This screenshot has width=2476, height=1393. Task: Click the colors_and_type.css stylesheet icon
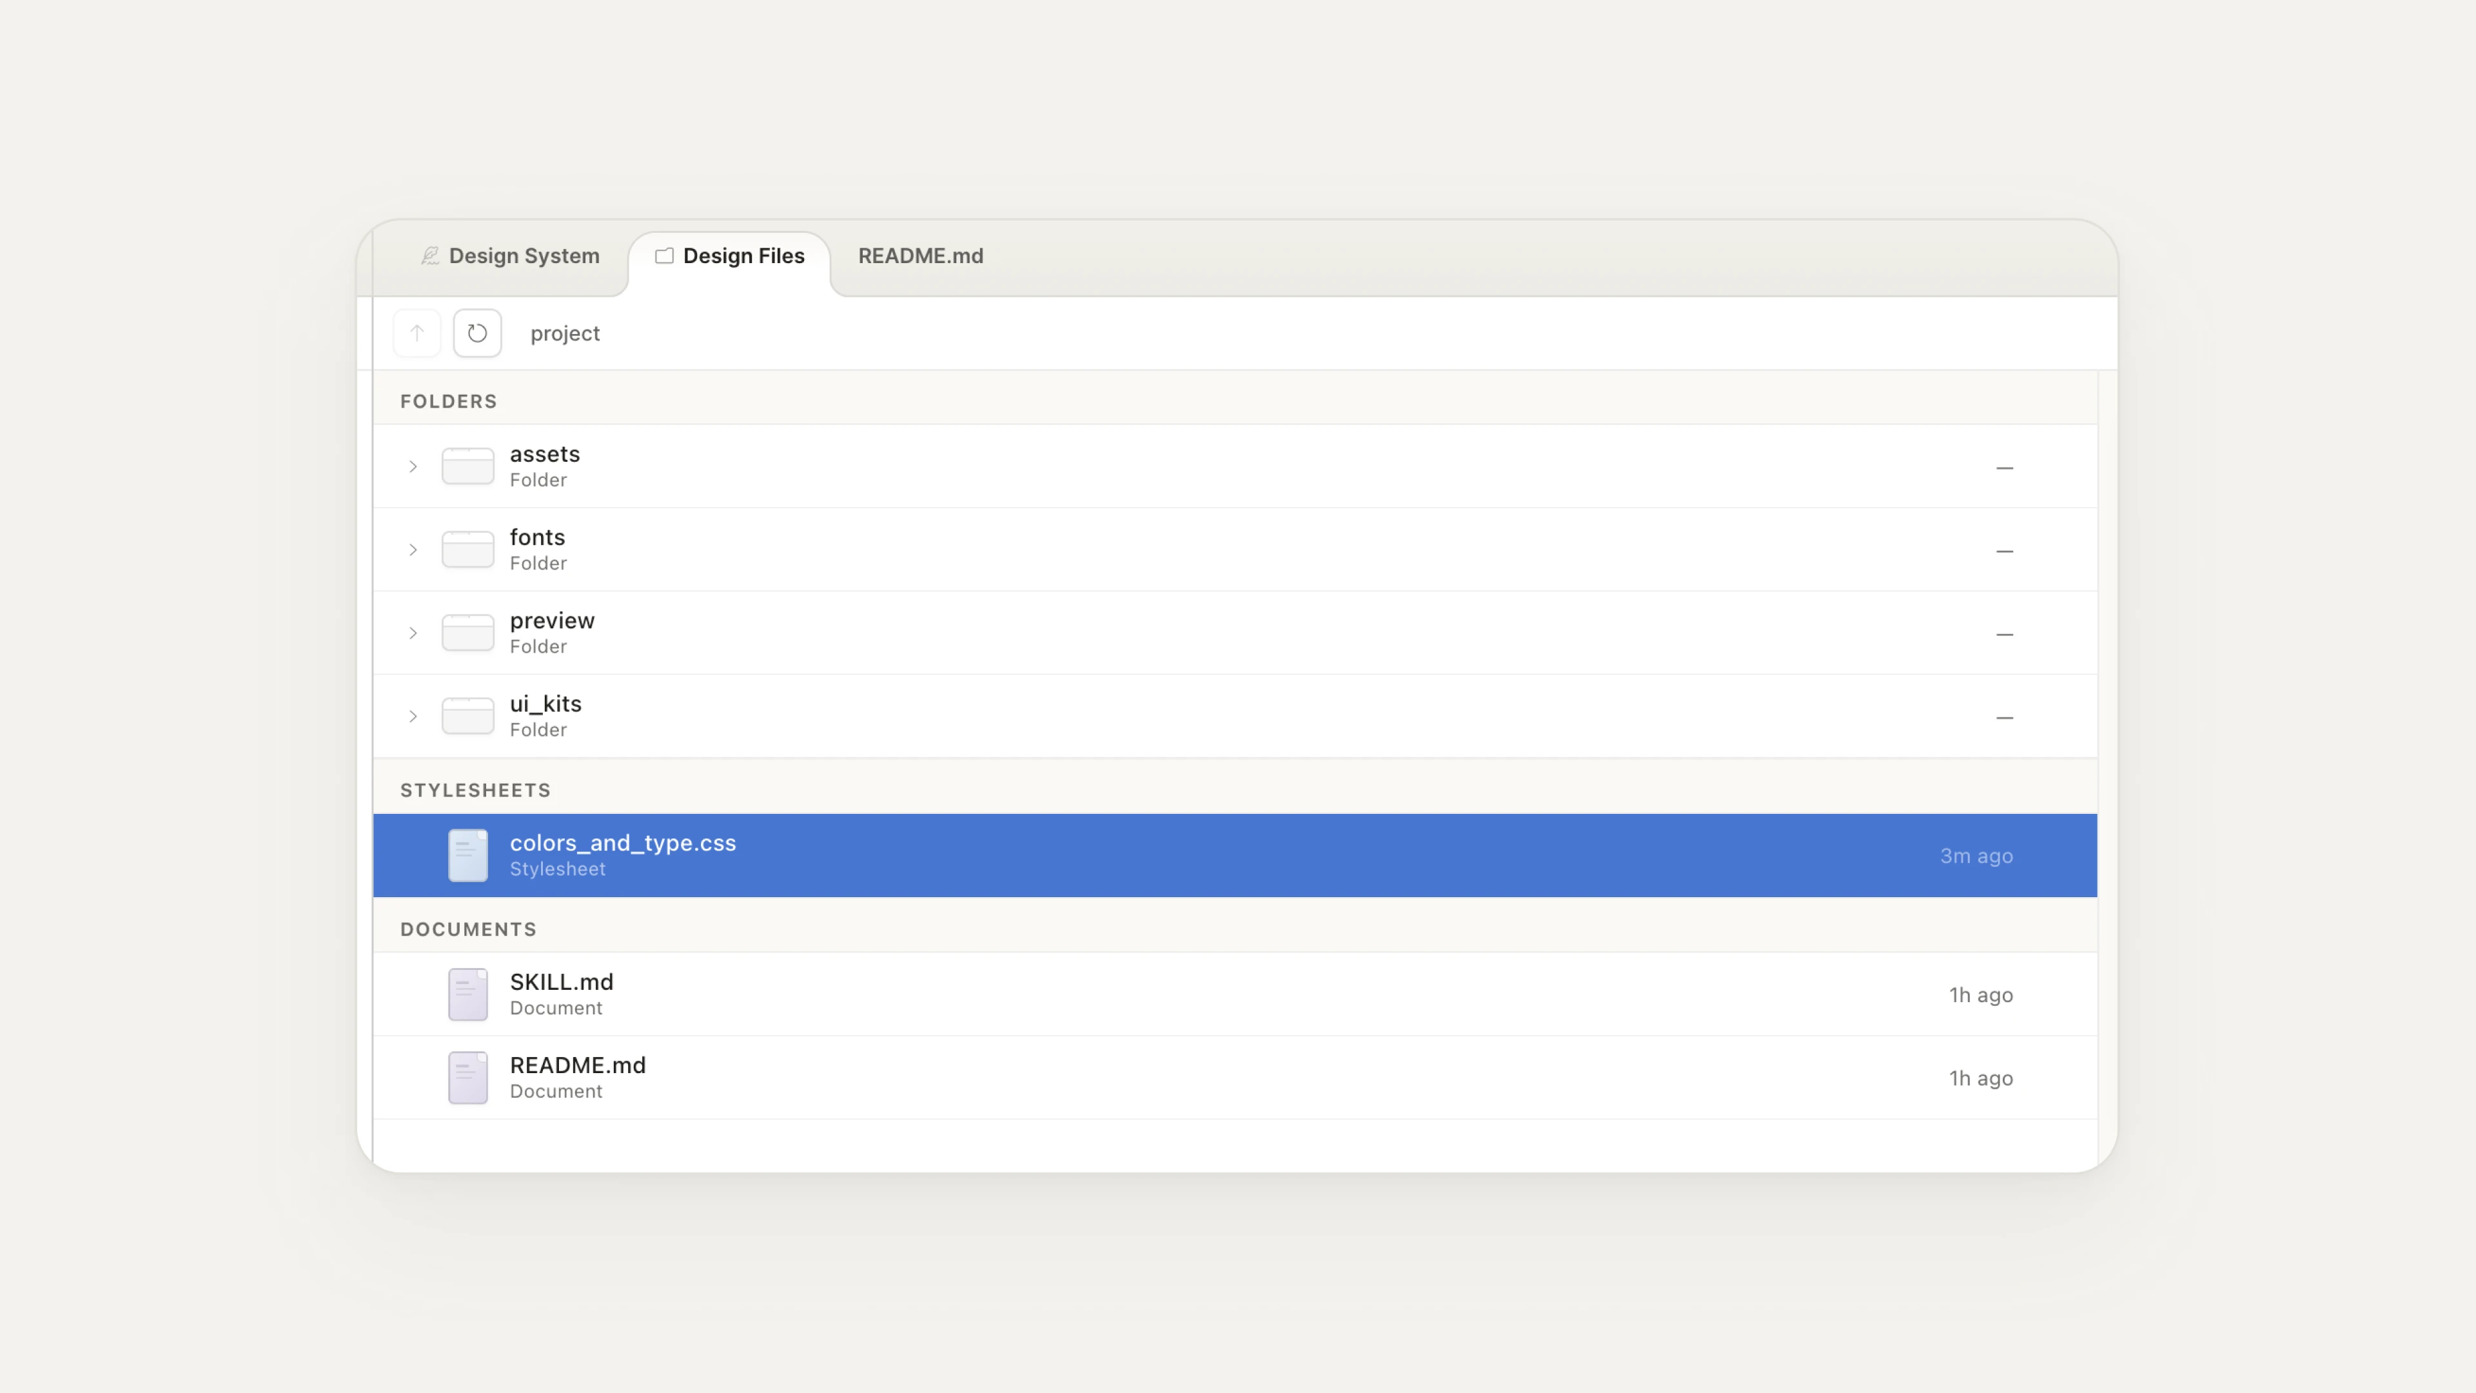pyautogui.click(x=468, y=855)
